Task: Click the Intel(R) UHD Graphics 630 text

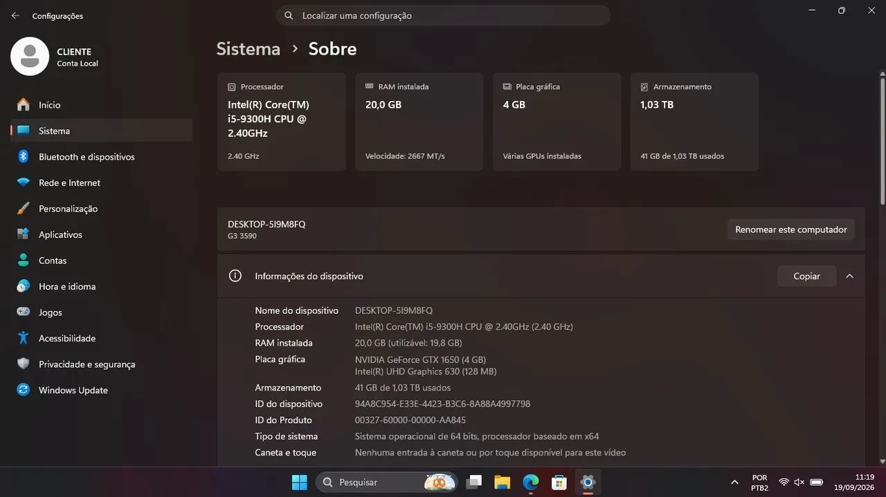Action: pyautogui.click(x=426, y=371)
